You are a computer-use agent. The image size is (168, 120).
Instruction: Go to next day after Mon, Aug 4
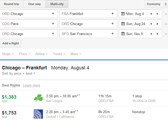157,14
